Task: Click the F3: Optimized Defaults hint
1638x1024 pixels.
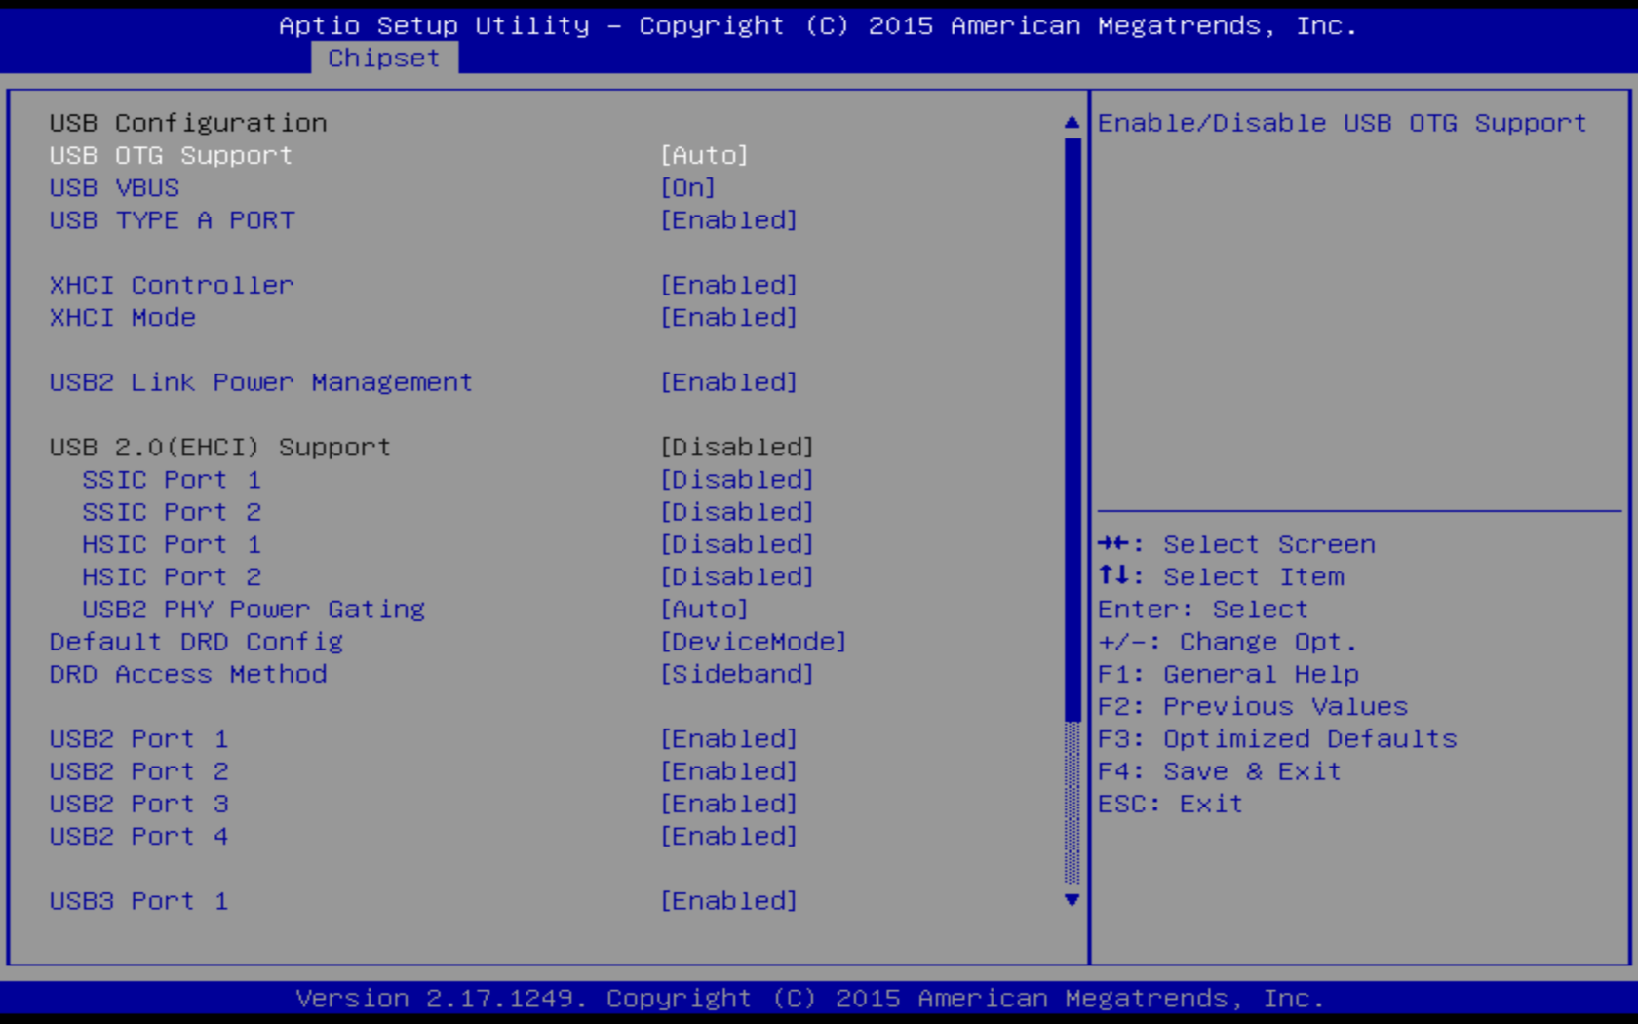Action: point(1277,739)
